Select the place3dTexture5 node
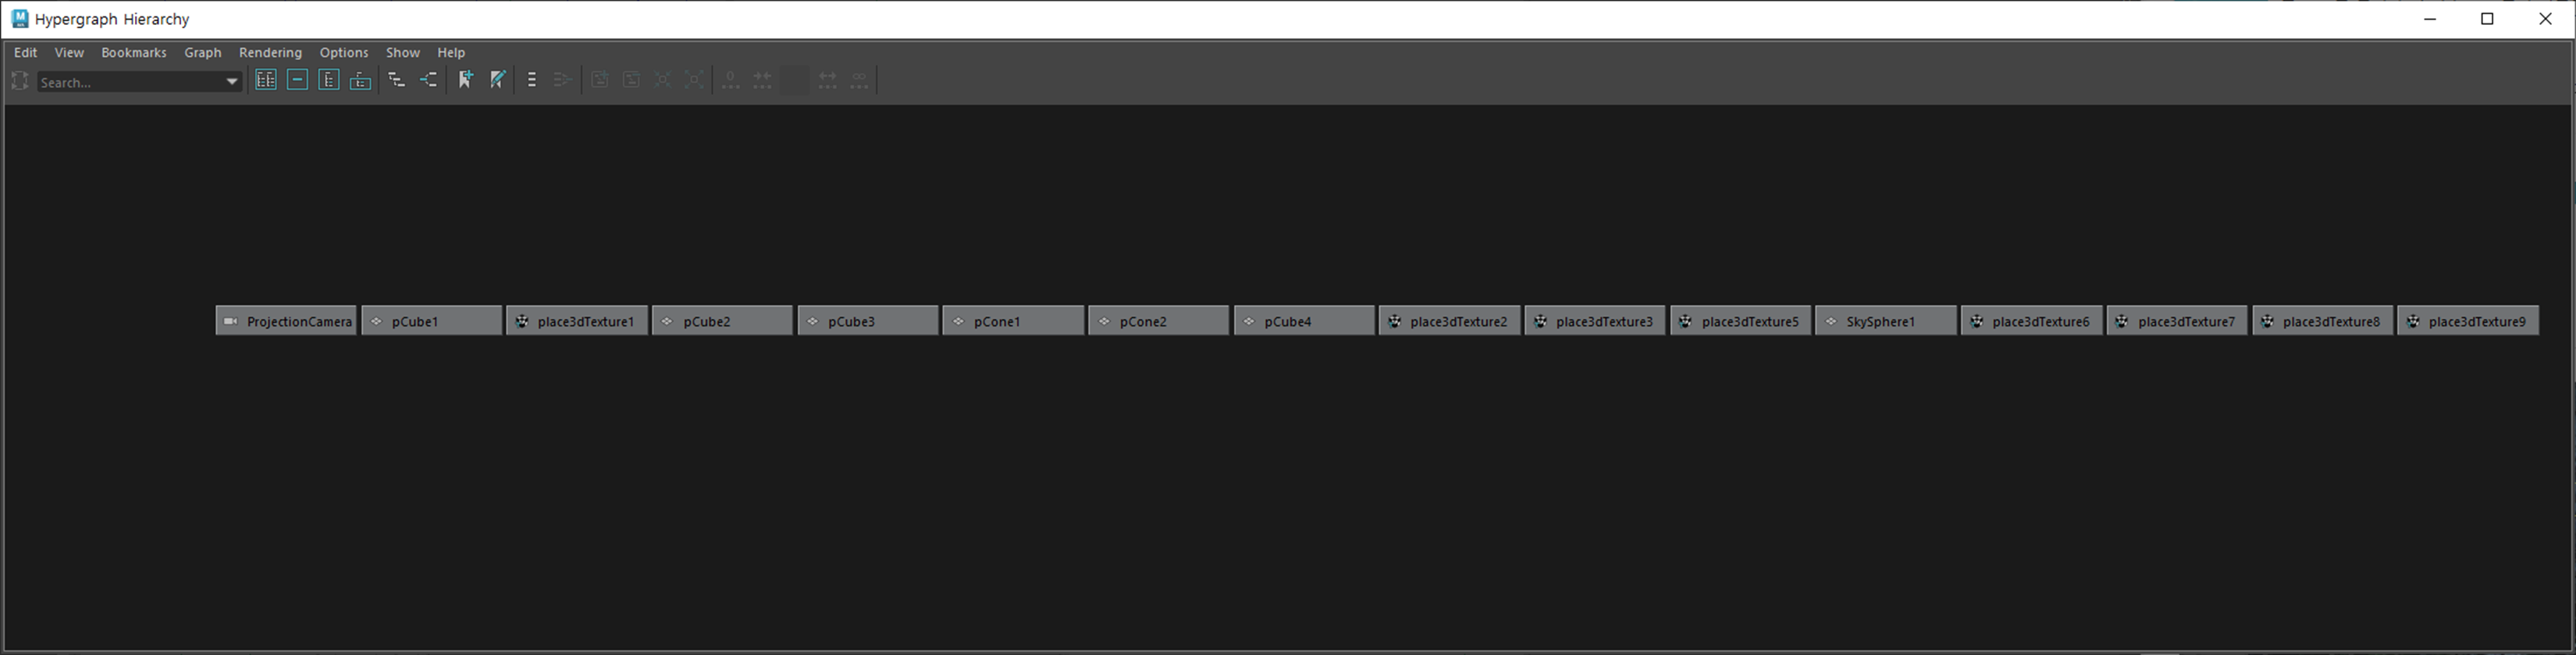This screenshot has width=2576, height=655. coord(1740,320)
